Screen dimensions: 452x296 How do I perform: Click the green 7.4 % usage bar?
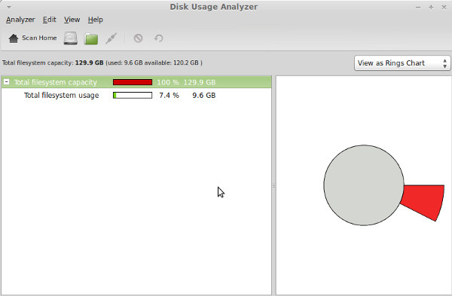(133, 95)
